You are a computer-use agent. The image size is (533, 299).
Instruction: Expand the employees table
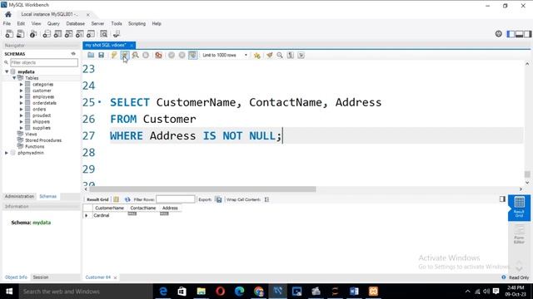click(x=21, y=97)
